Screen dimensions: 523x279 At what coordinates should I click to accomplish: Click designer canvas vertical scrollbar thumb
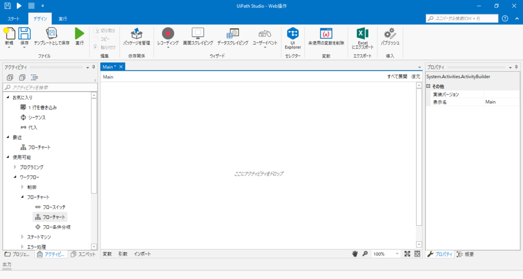click(419, 157)
